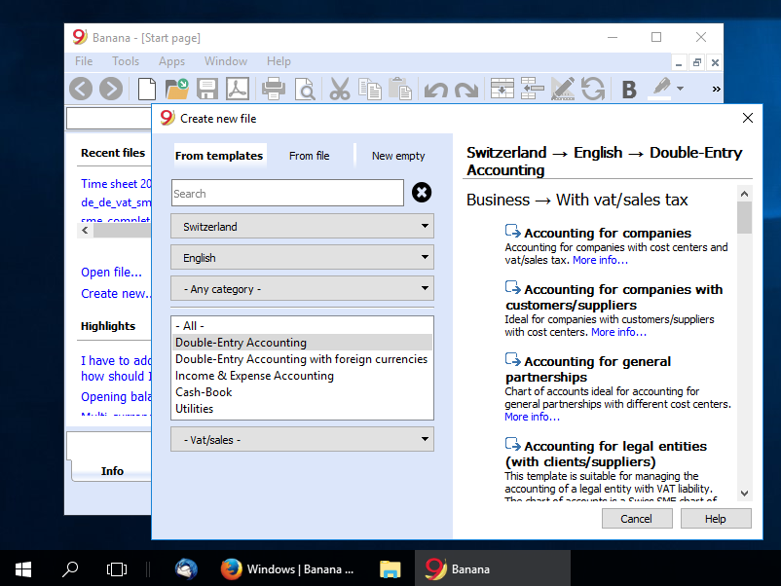Click the Copy toolbar icon
The width and height of the screenshot is (781, 586).
coord(370,90)
